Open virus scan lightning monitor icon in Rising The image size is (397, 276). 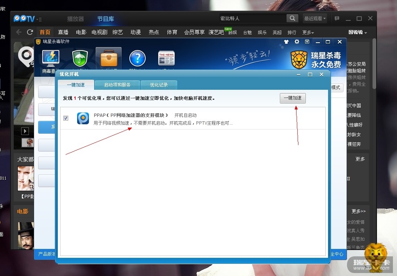[x=51, y=59]
